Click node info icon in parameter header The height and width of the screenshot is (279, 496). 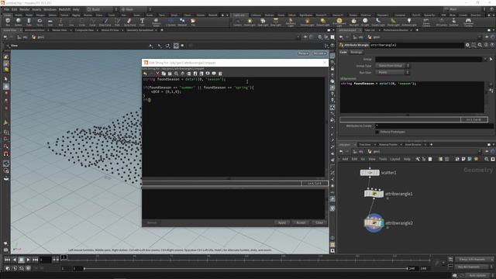486,45
